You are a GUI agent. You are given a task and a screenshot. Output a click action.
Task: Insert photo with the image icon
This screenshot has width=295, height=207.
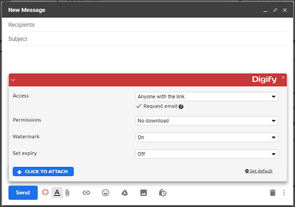coord(143,193)
